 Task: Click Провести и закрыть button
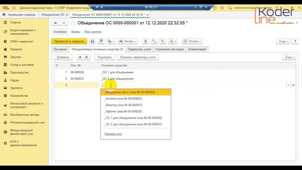click(69, 41)
